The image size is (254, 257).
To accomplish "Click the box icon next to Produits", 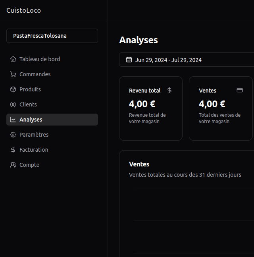I will click(13, 89).
